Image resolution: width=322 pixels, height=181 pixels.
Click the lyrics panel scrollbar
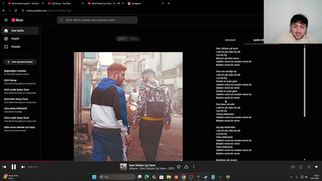pyautogui.click(x=305, y=82)
